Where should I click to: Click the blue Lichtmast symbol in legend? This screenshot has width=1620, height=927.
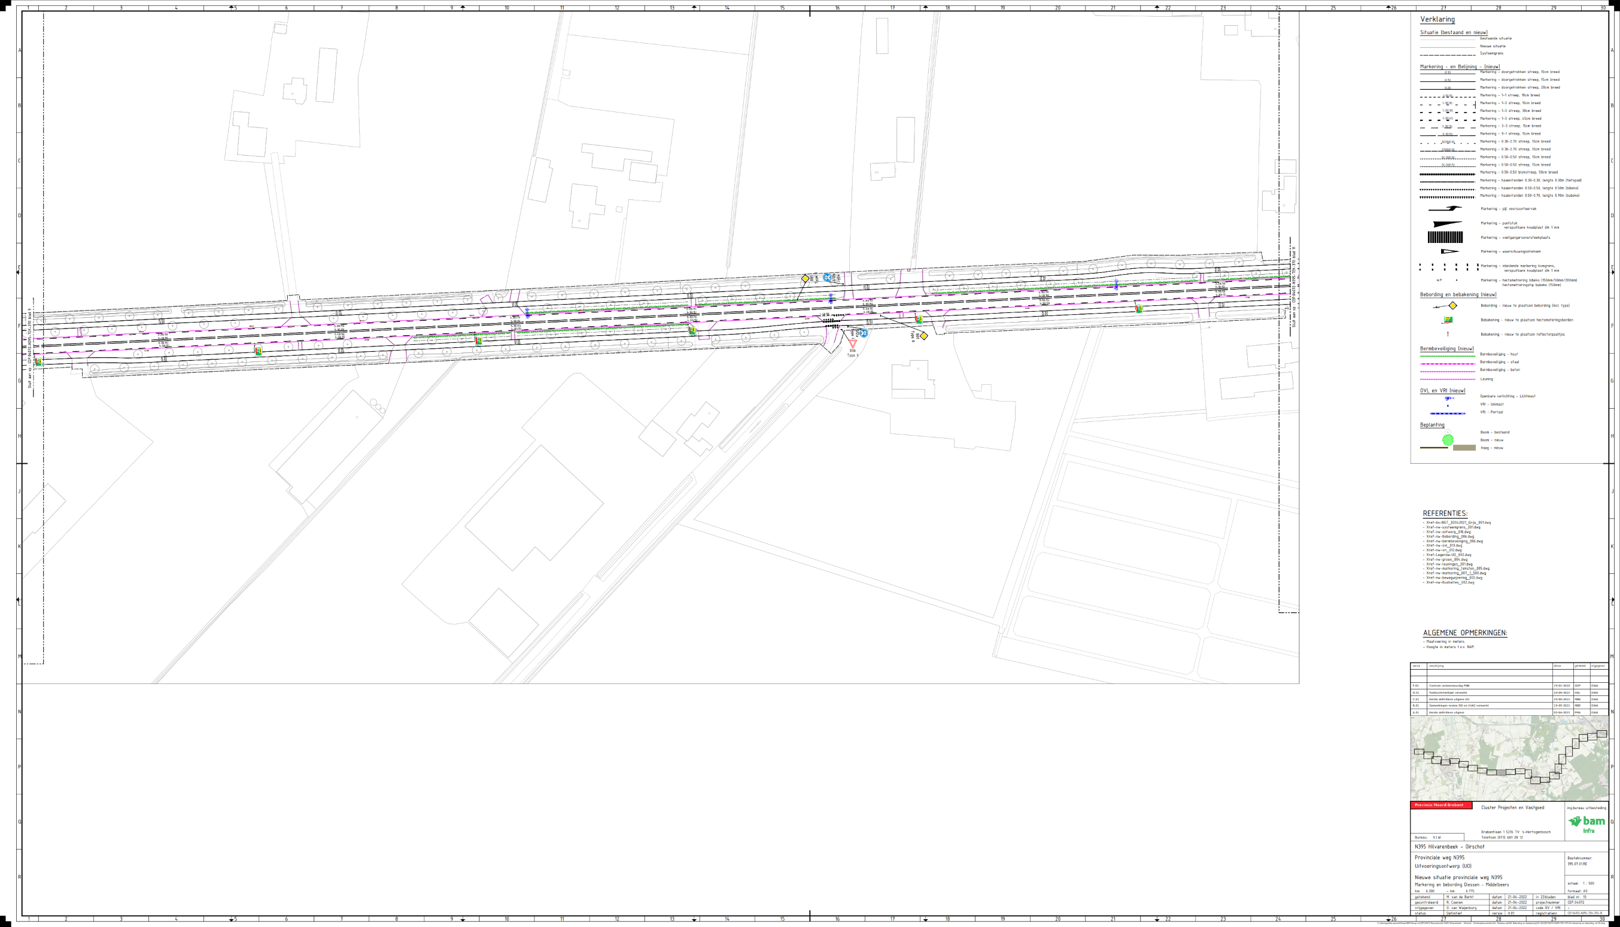click(x=1448, y=398)
